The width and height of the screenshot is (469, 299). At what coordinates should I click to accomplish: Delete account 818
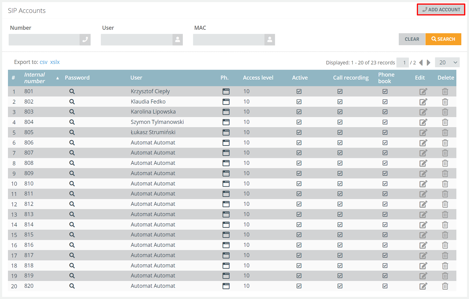(445, 266)
